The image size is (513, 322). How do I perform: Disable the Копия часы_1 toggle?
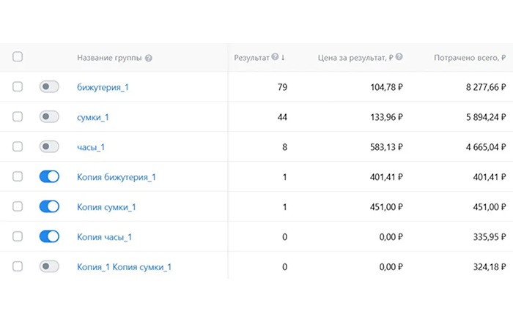[x=49, y=236]
